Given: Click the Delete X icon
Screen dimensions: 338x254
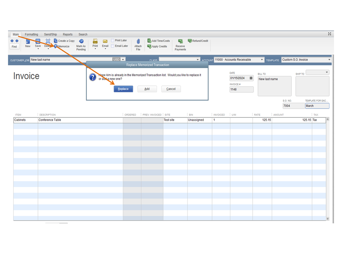Looking at the screenshot, I should 48,41.
